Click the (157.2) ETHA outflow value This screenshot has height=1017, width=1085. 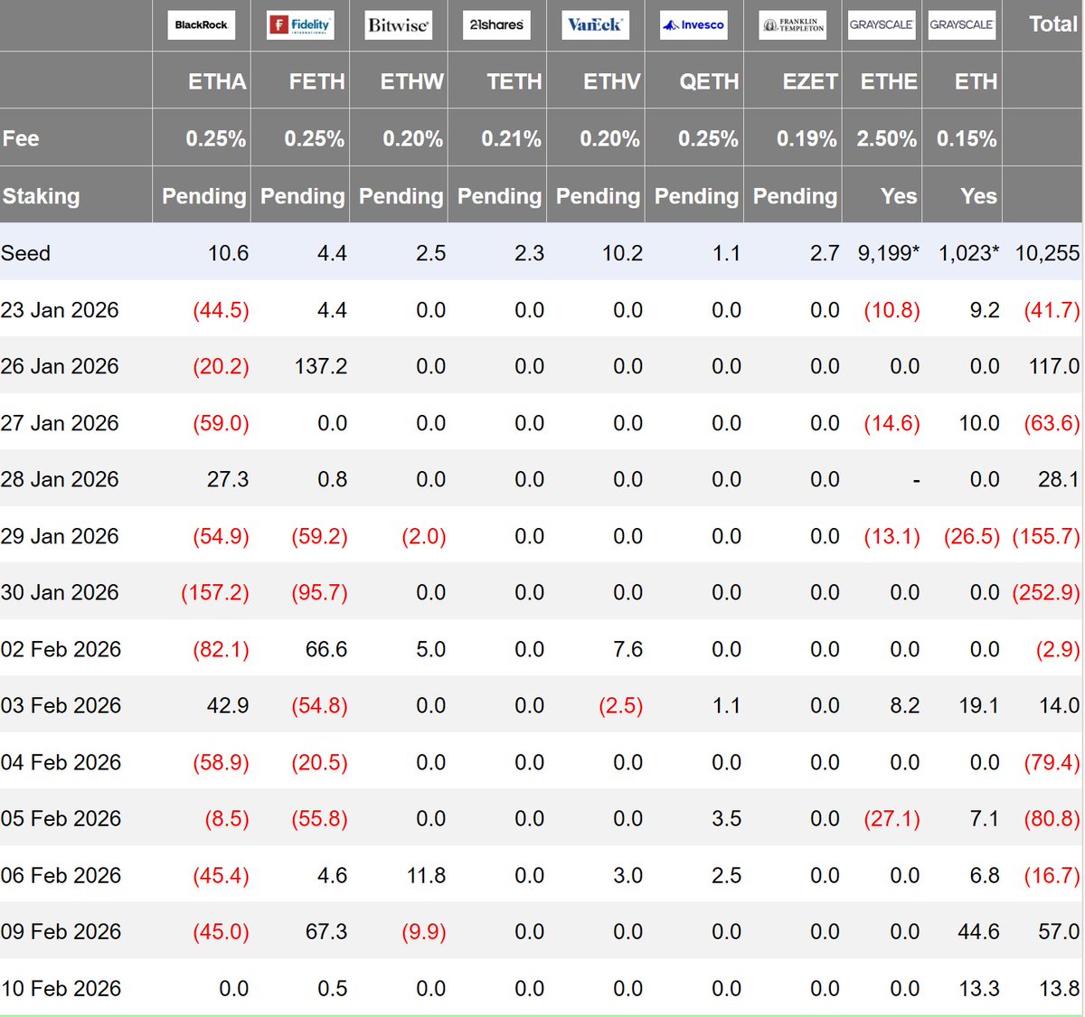[215, 592]
